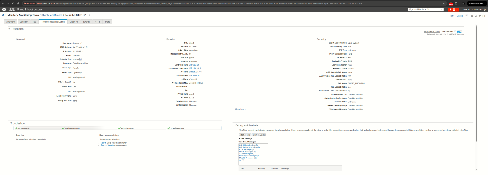Open user info icon beside User Name
This screenshot has height=175, width=488.
(x=81, y=43)
